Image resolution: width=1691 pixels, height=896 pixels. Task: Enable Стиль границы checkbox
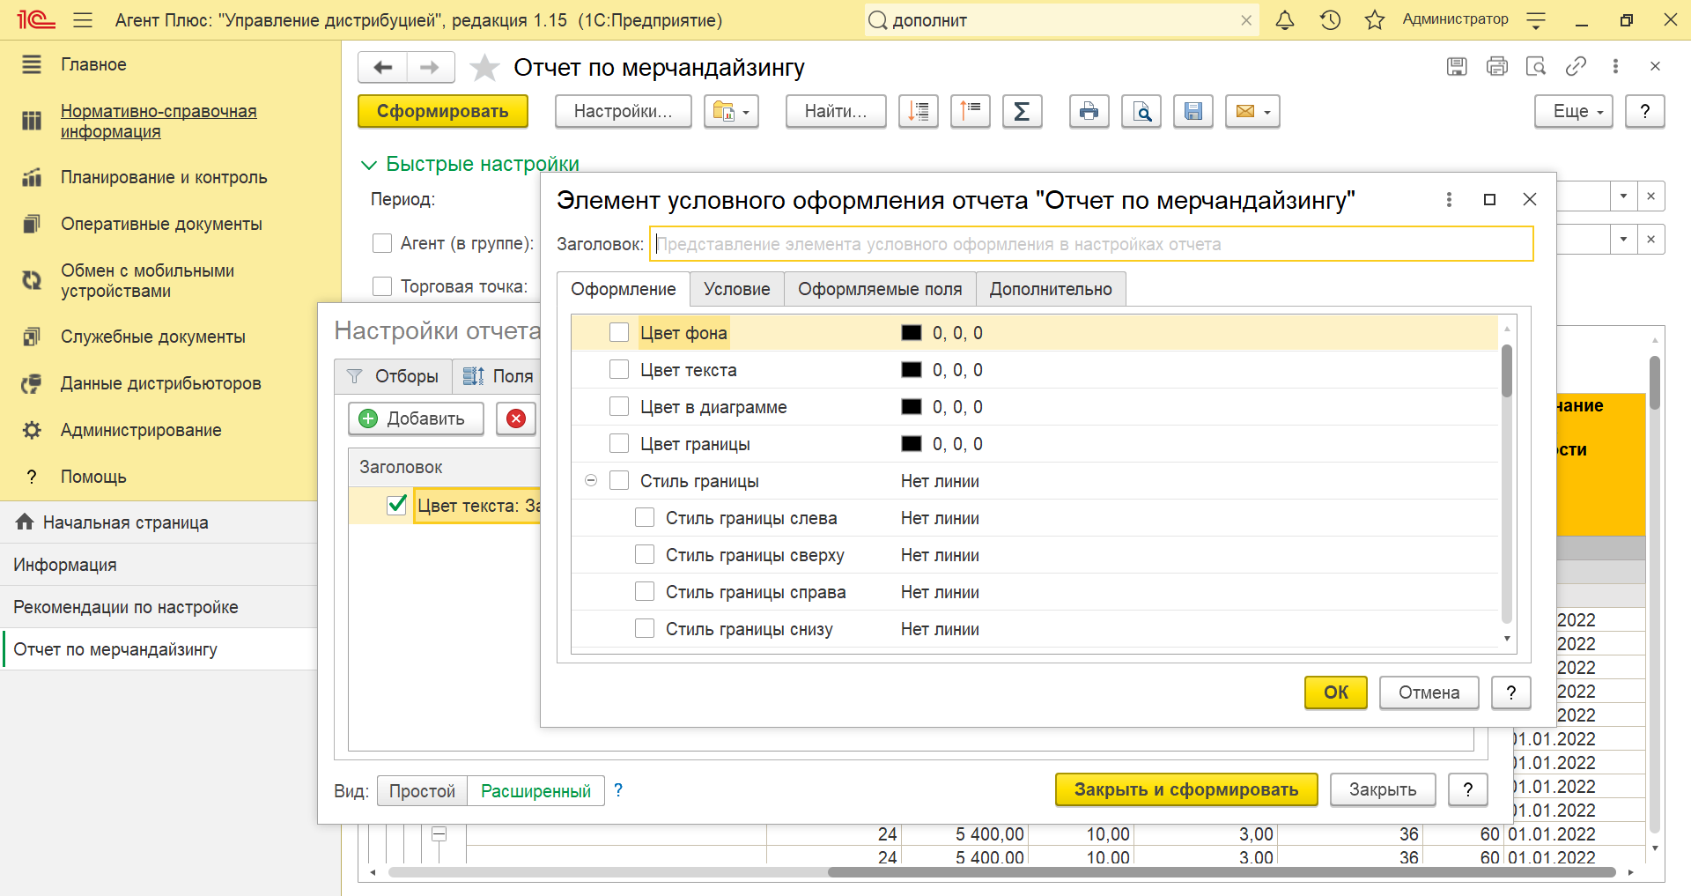[x=619, y=480]
